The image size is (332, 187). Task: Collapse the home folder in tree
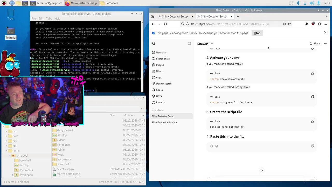tap(6, 151)
